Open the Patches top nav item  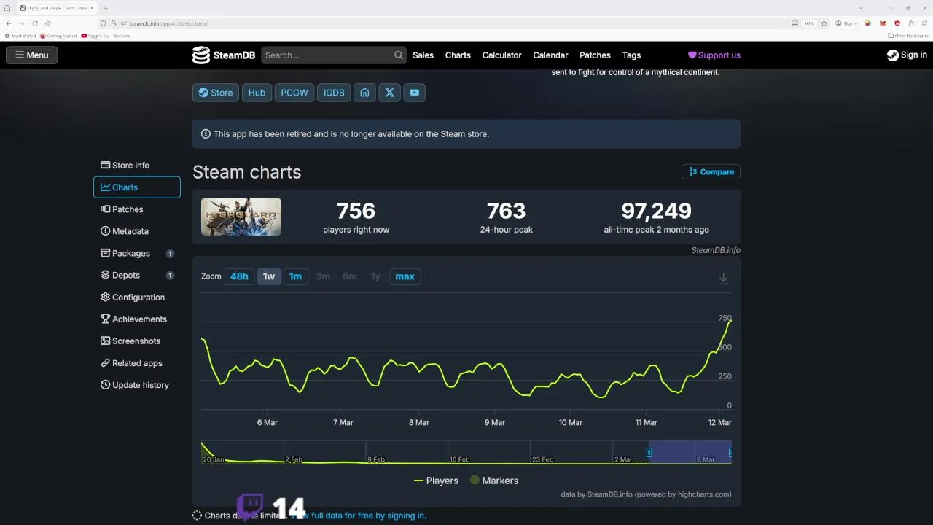pyautogui.click(x=595, y=55)
